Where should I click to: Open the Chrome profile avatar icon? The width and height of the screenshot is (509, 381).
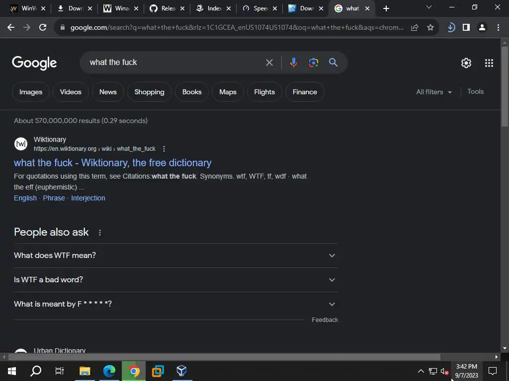(x=482, y=28)
